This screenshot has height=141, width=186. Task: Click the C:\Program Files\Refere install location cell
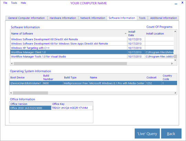pyautogui.click(x=159, y=52)
